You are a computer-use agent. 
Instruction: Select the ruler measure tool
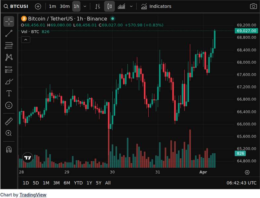9,121
